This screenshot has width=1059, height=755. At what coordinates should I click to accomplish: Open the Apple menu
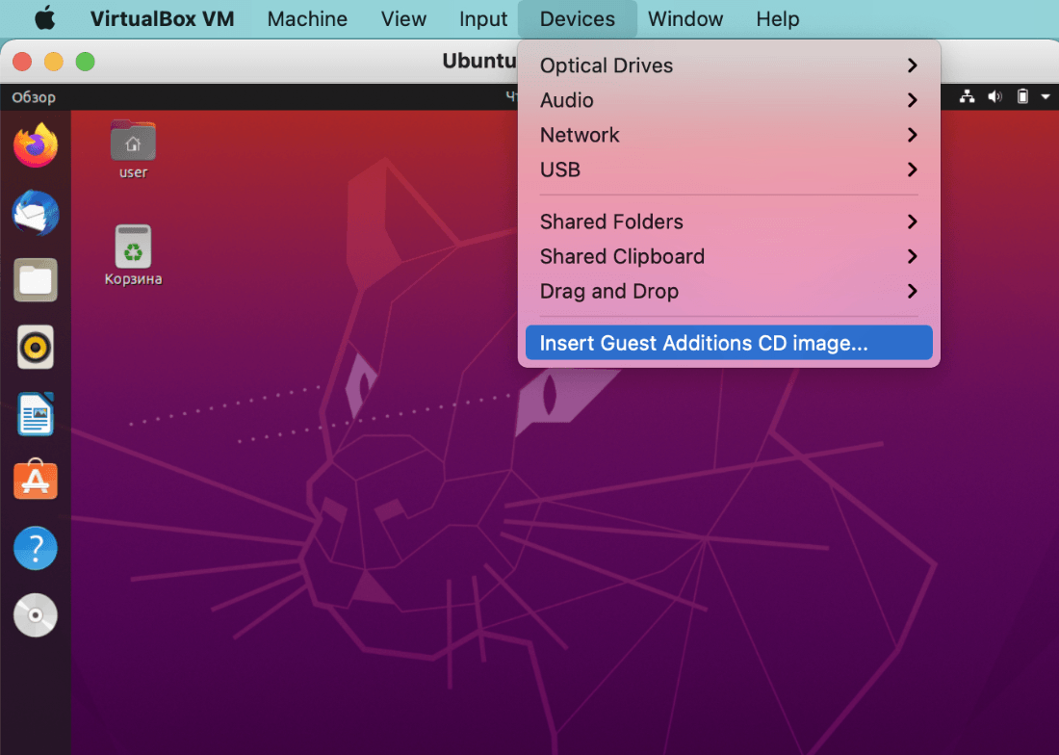pyautogui.click(x=45, y=19)
